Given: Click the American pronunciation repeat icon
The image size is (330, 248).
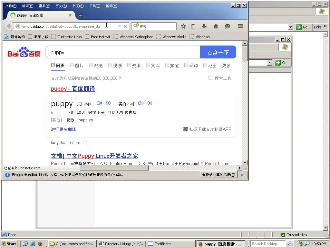Looking at the screenshot, I should (150, 103).
